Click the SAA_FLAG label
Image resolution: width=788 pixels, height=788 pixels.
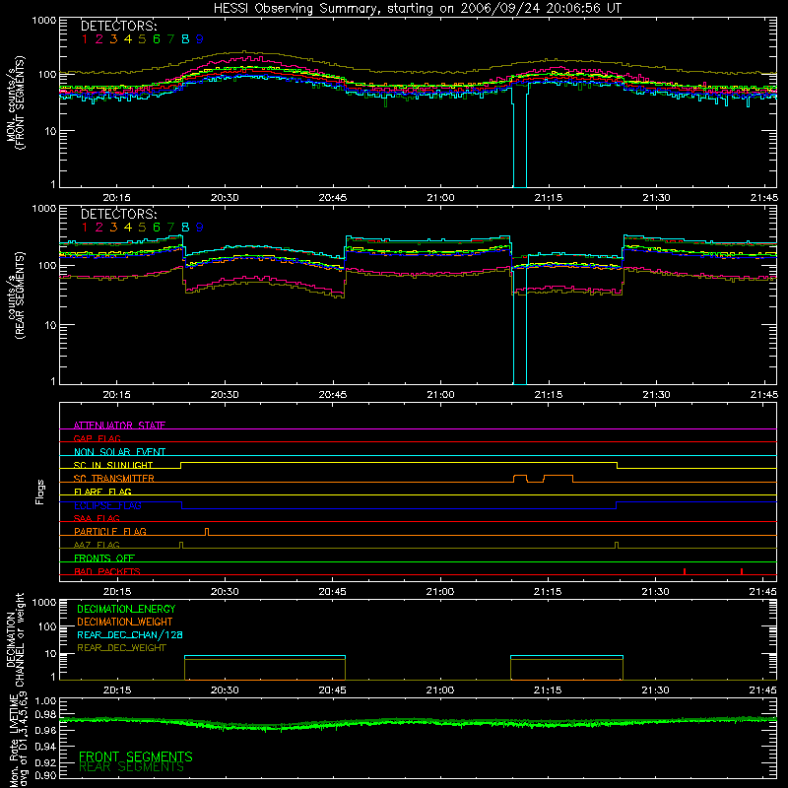97,518
